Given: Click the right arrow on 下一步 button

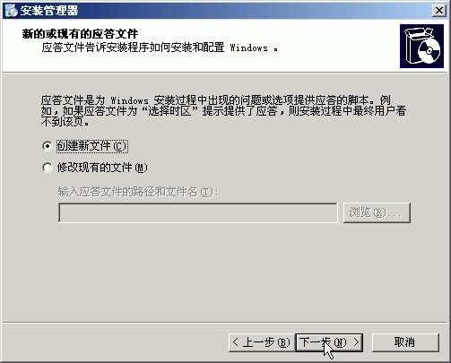Looking at the screenshot, I should (356, 342).
